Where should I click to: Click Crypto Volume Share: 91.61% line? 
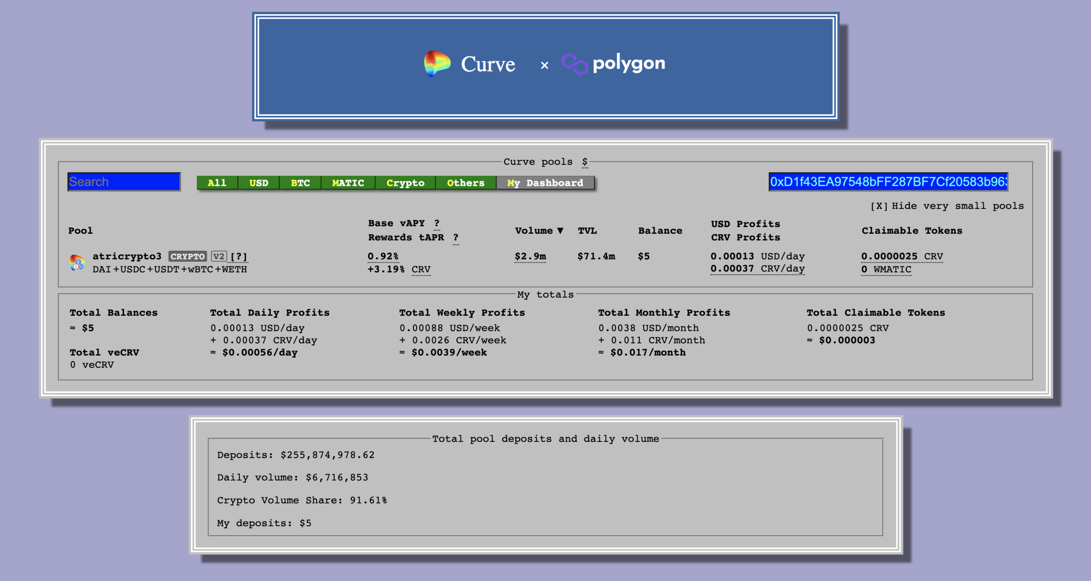coord(302,500)
